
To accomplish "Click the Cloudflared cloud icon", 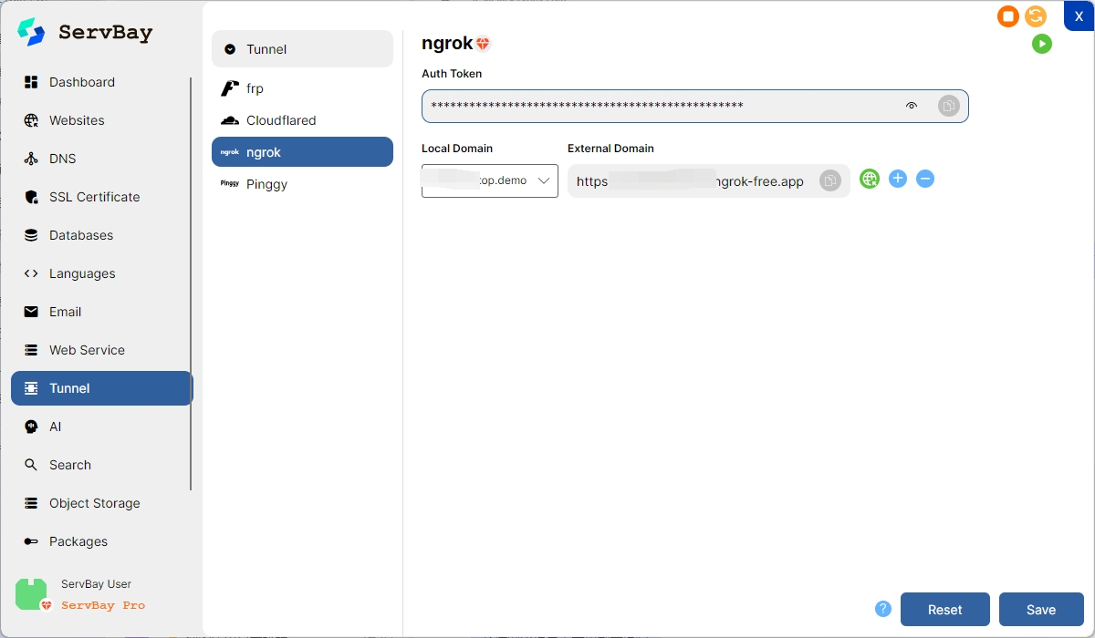I will (x=230, y=120).
